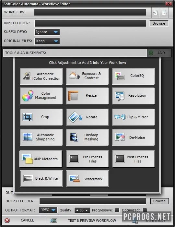
Task: Add XMP-Metadata step
Action: (41, 159)
